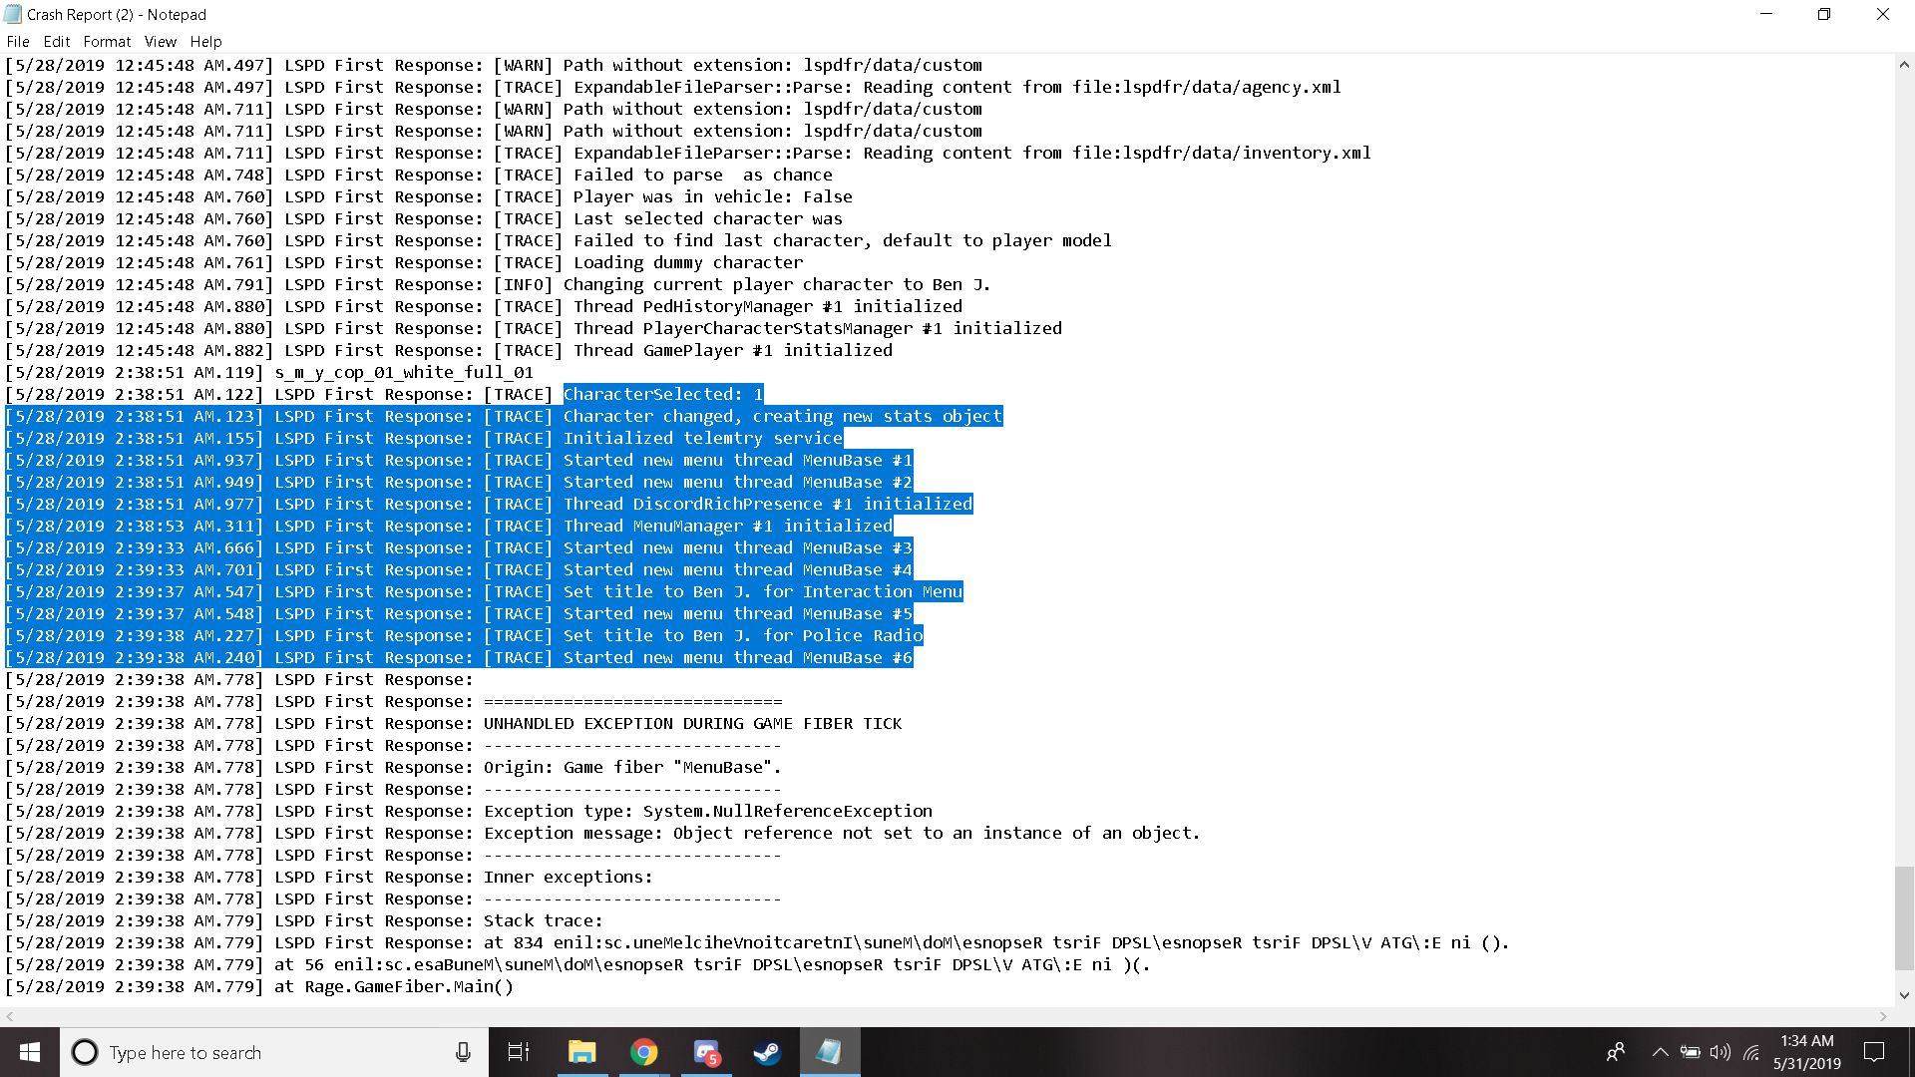
Task: Open Task View from taskbar
Action: tap(519, 1052)
